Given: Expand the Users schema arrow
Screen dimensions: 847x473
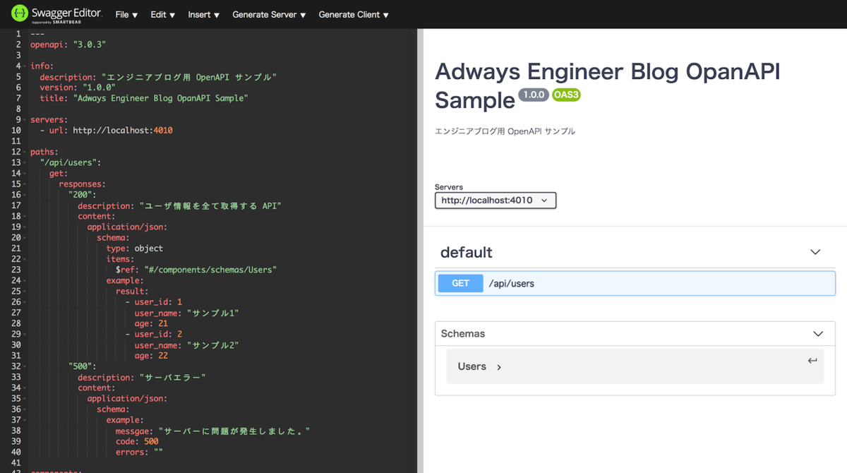Looking at the screenshot, I should coord(499,367).
